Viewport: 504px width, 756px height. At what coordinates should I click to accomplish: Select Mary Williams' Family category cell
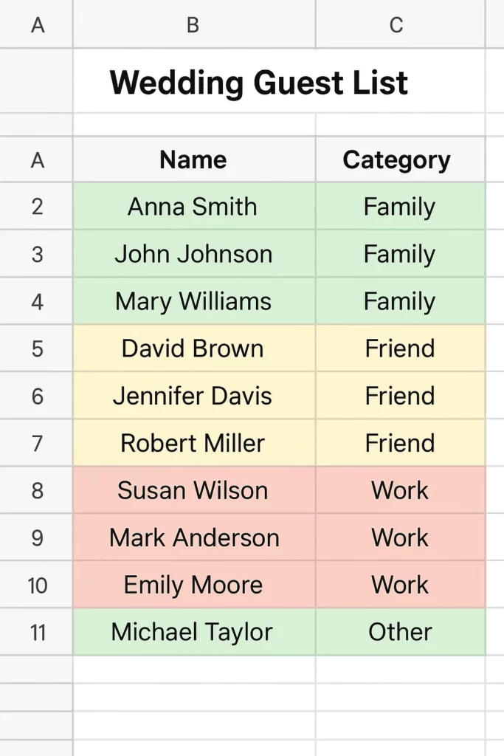tap(399, 301)
